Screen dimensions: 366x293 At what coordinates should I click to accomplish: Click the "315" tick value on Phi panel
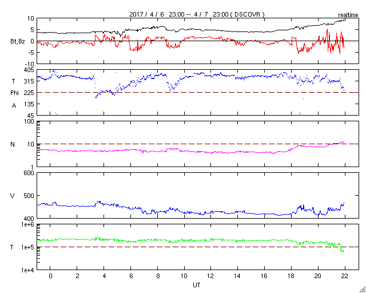(x=29, y=81)
